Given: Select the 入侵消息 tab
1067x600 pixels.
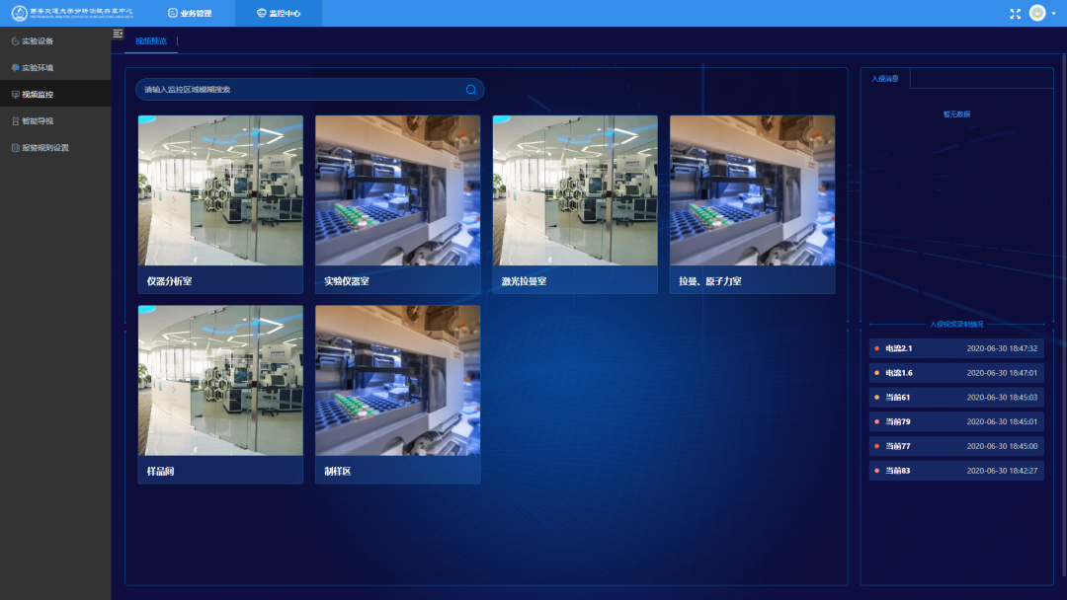Looking at the screenshot, I should point(885,79).
